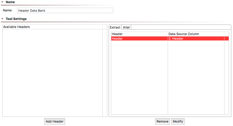Click the Tool Settings section title

16,19
